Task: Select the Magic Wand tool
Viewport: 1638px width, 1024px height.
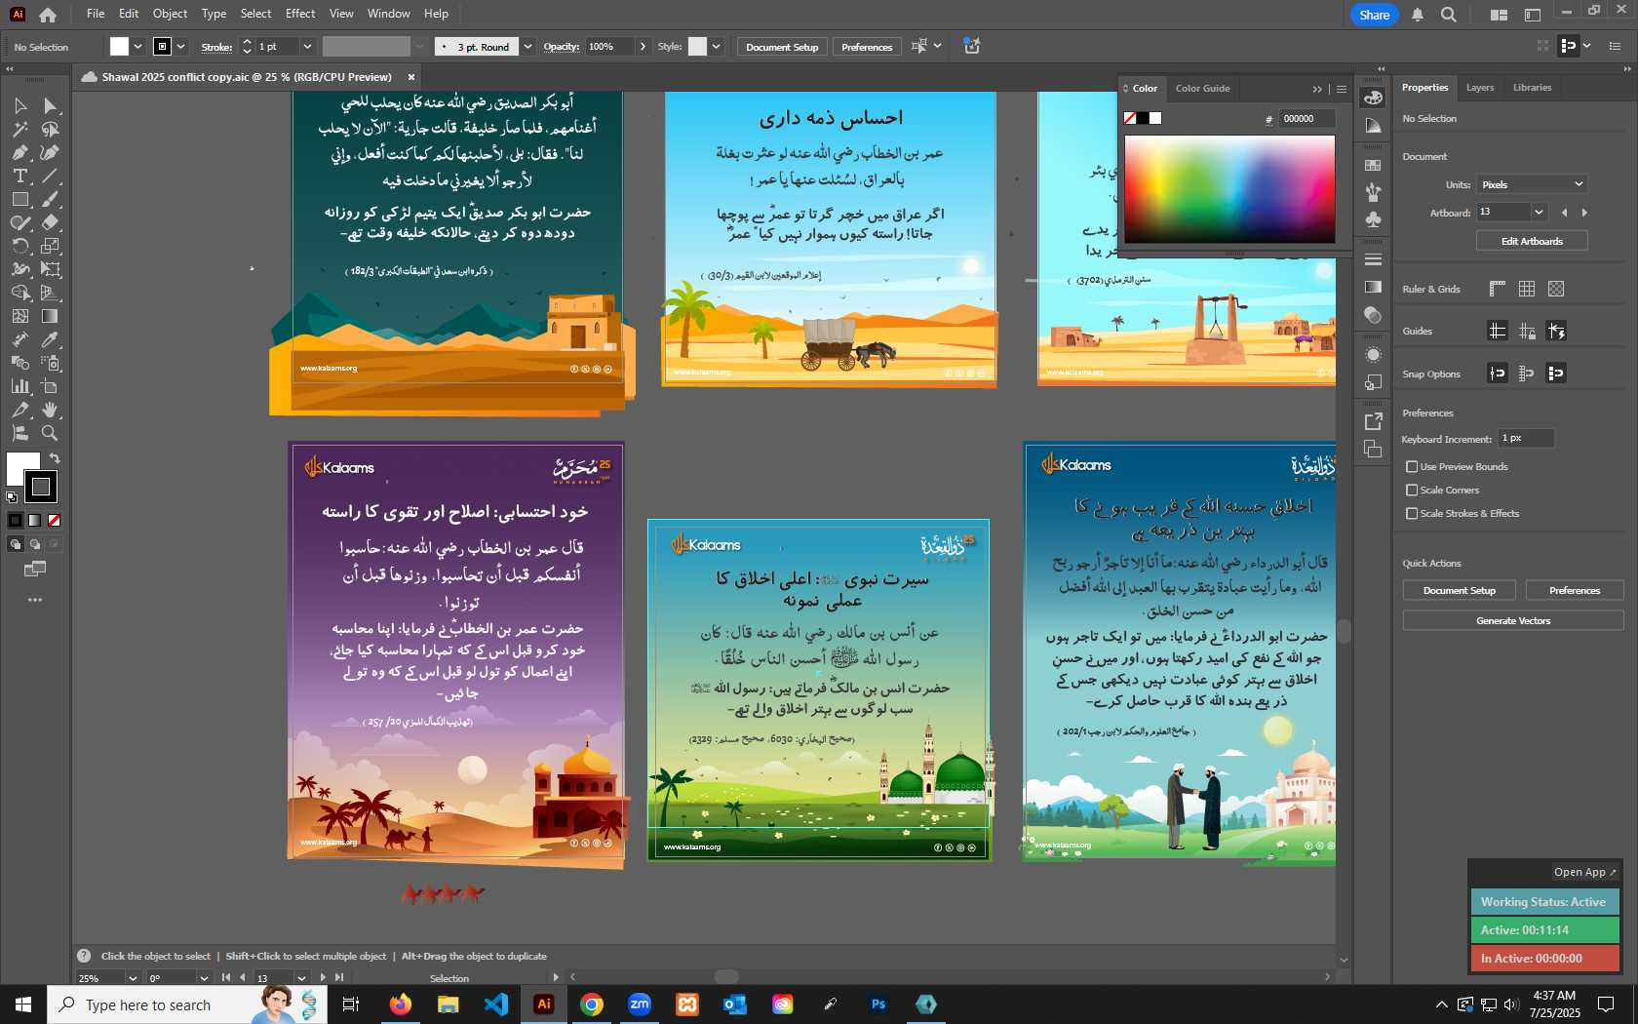Action: pyautogui.click(x=19, y=129)
